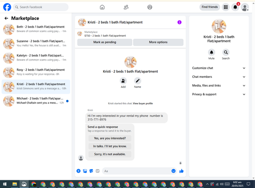This screenshot has width=255, height=188.
Task: Open the Windows Start menu
Action: [5, 184]
